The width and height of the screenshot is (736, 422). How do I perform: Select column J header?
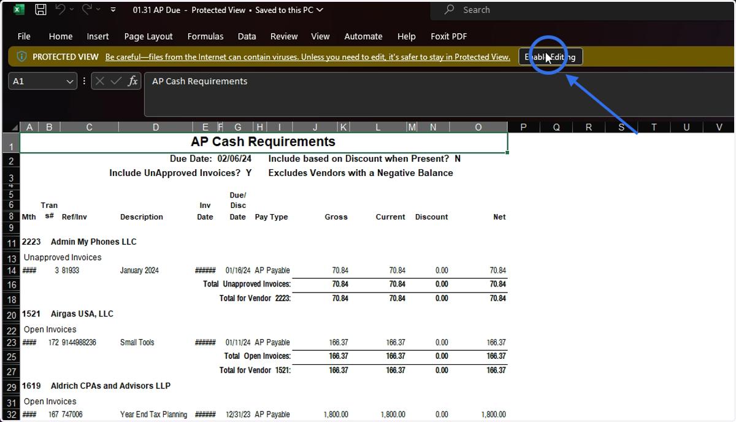click(315, 128)
